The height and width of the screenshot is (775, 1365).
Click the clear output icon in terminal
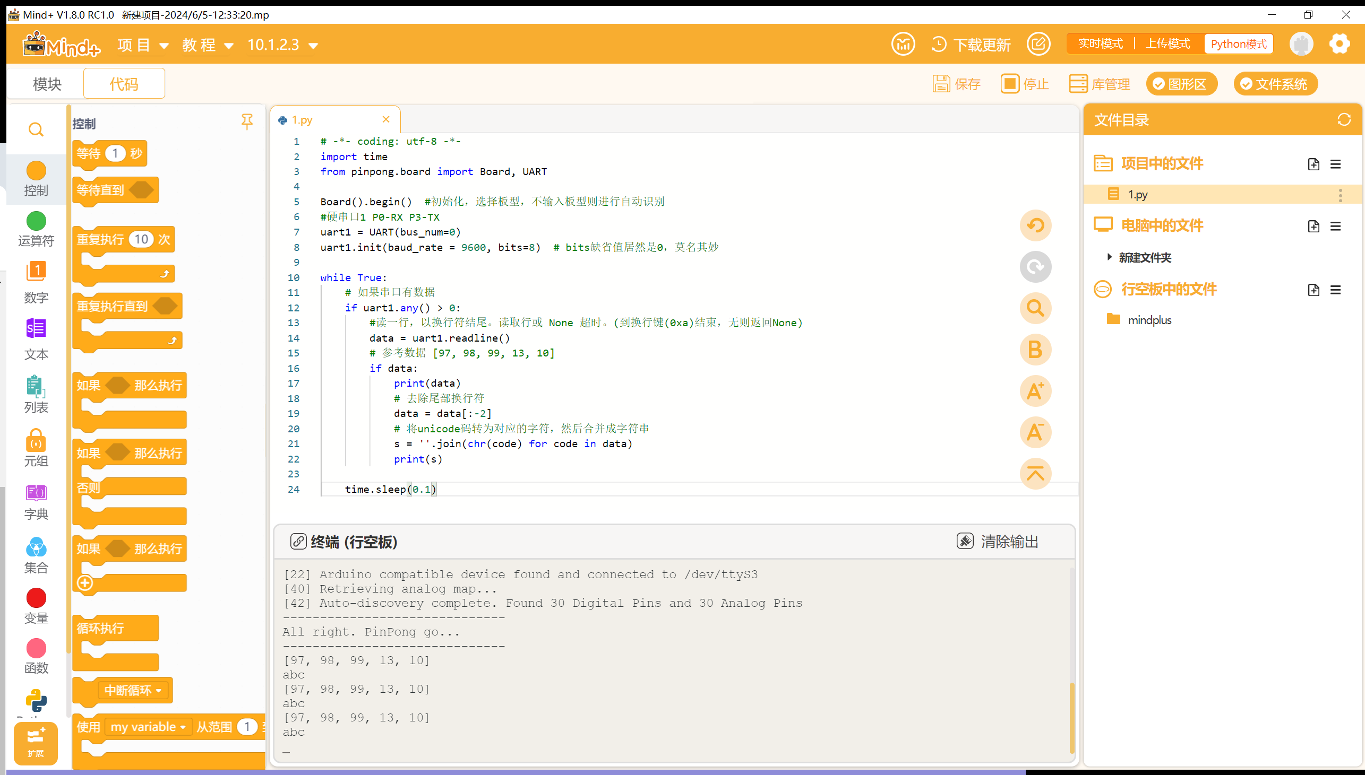965,542
